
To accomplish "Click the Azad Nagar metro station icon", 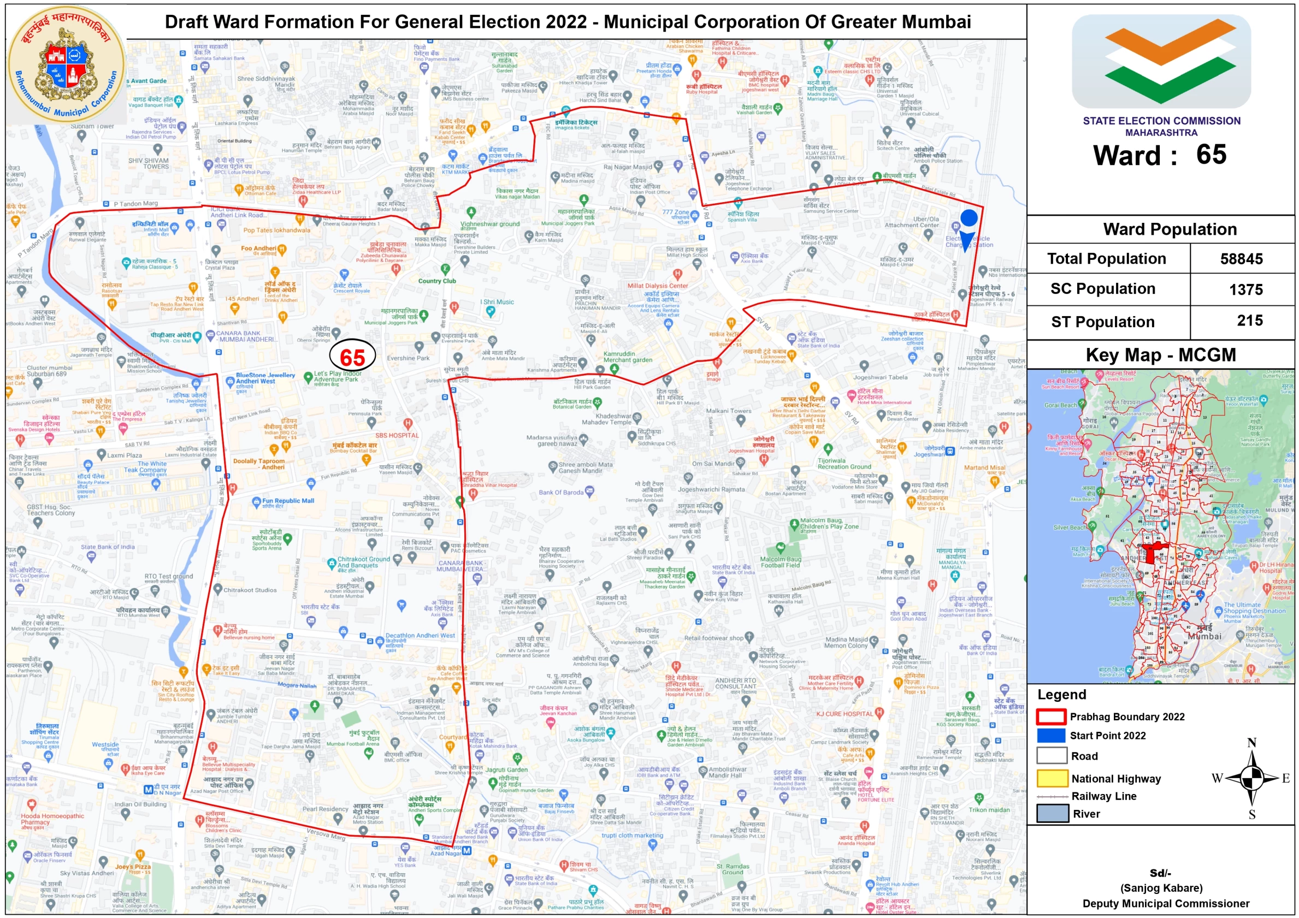I will coord(468,850).
